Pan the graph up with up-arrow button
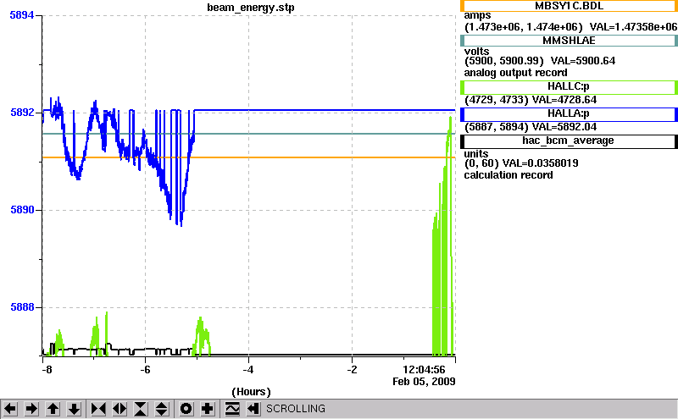This screenshot has width=678, height=419. (x=53, y=409)
